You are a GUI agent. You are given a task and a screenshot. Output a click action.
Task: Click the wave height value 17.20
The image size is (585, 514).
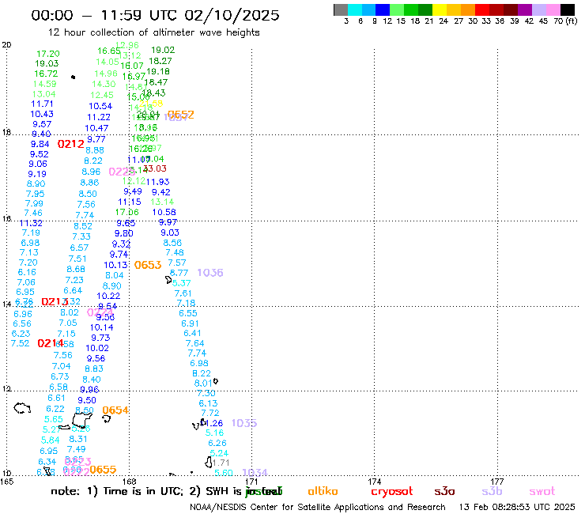(48, 54)
